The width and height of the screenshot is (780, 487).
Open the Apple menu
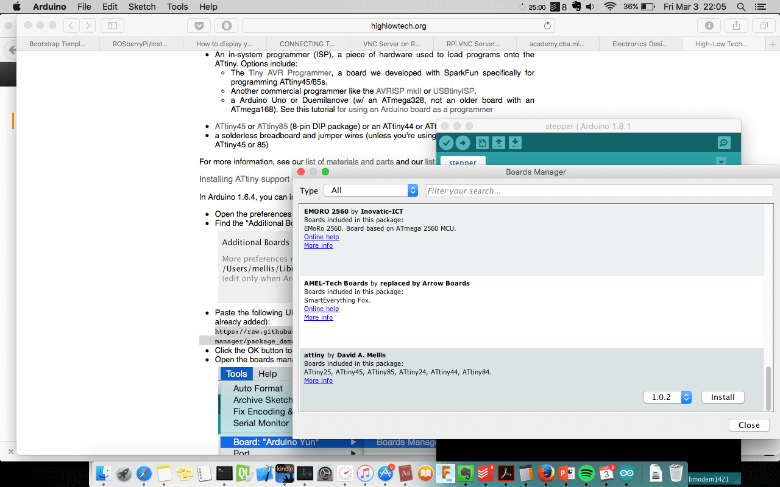[x=16, y=7]
